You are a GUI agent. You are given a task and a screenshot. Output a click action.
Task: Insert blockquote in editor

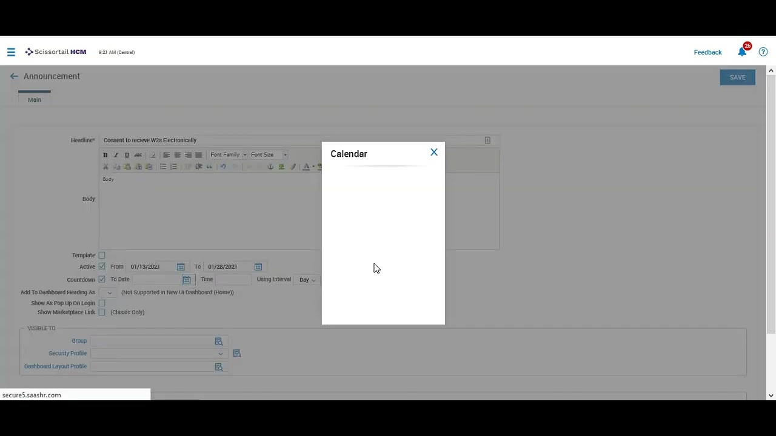[209, 167]
